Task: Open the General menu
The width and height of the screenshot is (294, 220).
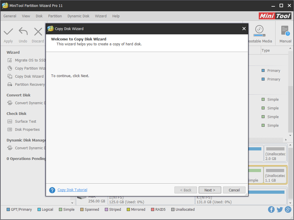Action: click(10, 16)
